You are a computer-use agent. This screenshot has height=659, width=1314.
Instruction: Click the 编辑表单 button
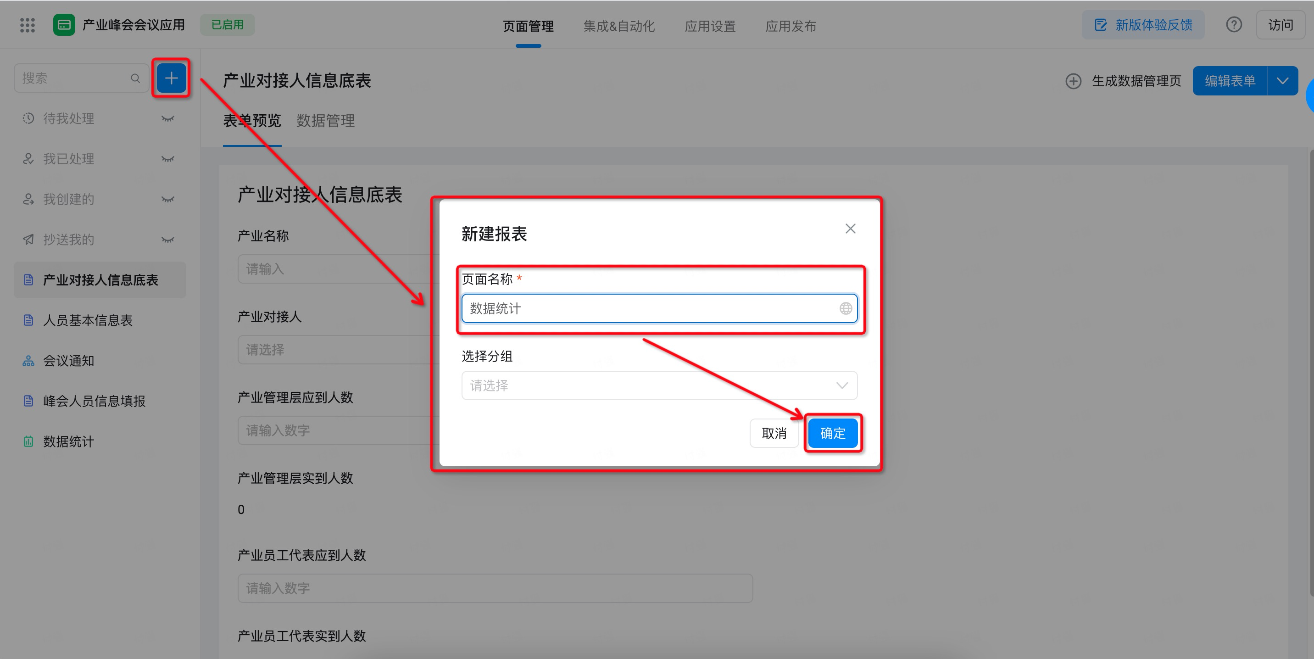(1230, 81)
